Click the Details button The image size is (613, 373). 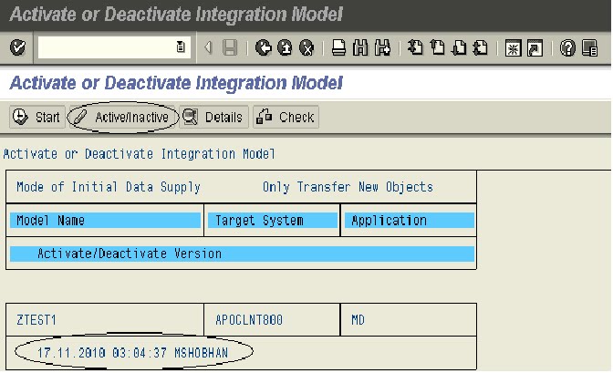click(x=213, y=117)
